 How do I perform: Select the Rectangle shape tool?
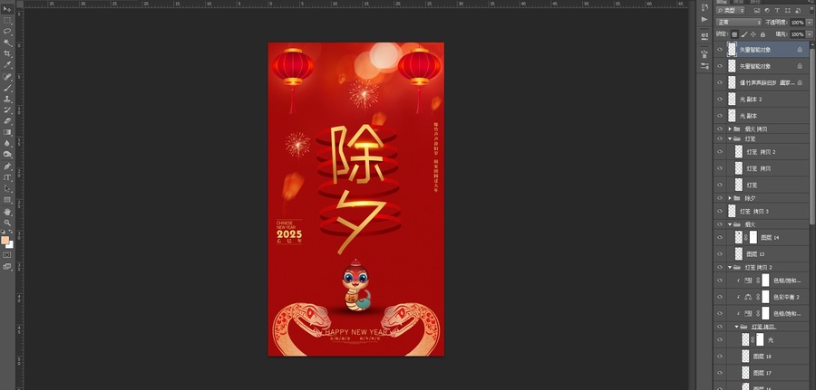coord(7,199)
